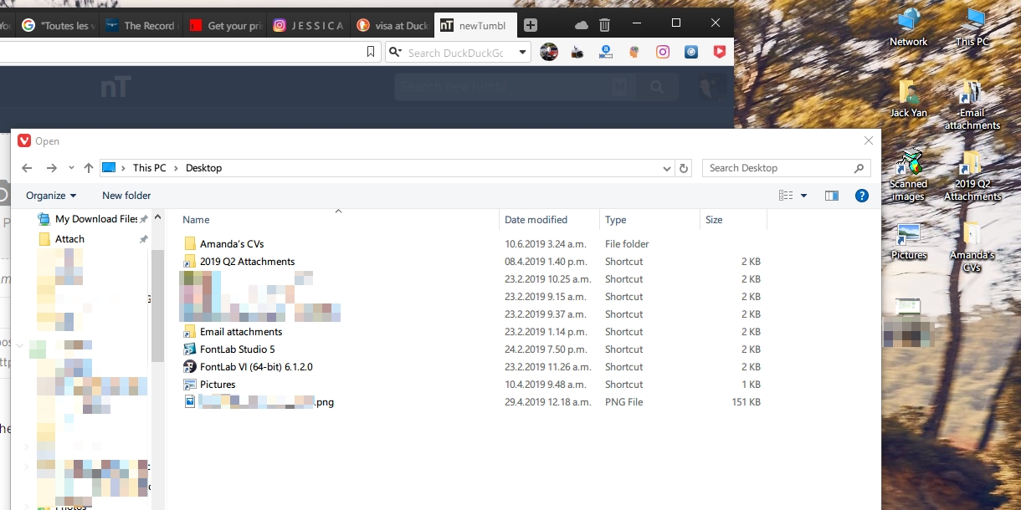This screenshot has width=1021, height=510.
Task: Open the Pictures desktop shortcut
Action: coord(908,242)
